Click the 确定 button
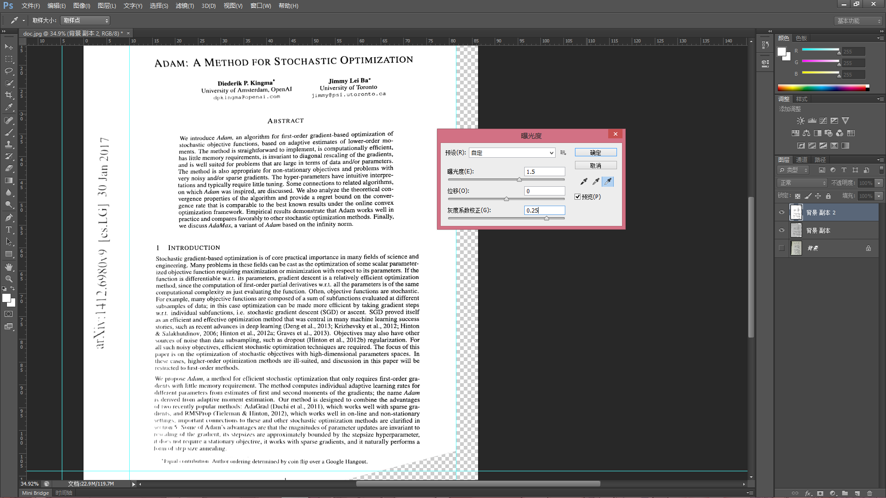Image resolution: width=886 pixels, height=498 pixels. tap(596, 153)
